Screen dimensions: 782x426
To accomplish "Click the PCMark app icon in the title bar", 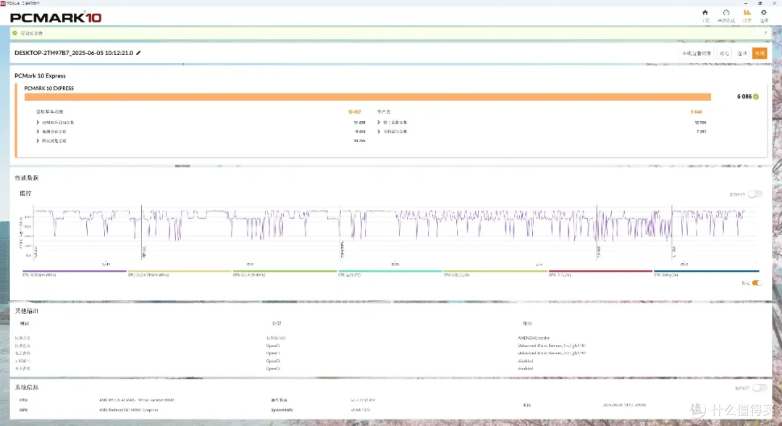I will point(3,3).
